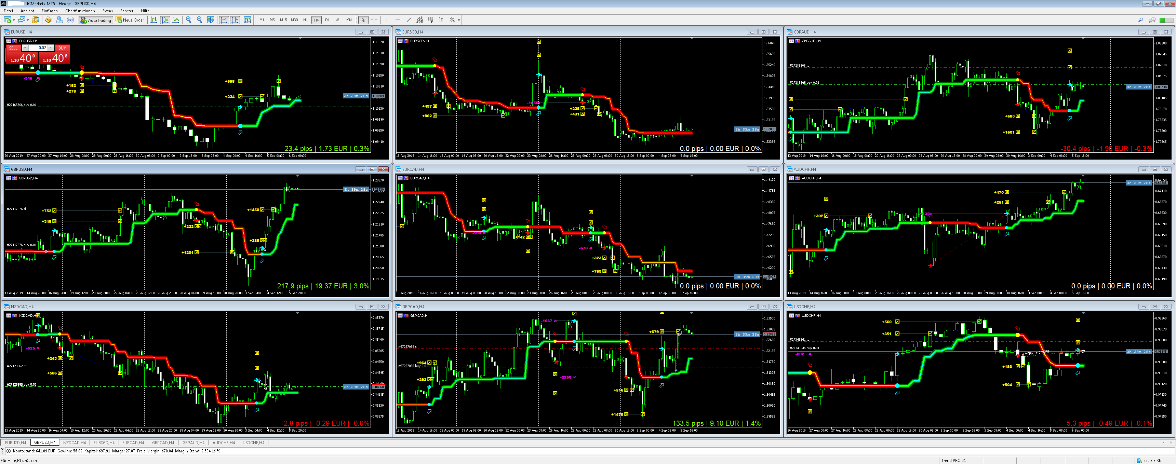Open the chart template save icon
This screenshot has height=464, width=1176.
(248, 20)
